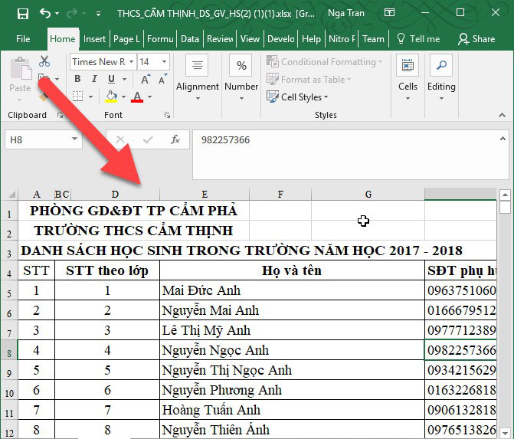Screen dimensions: 514x439
Task: Switch to the Insert tab
Action: pos(94,39)
